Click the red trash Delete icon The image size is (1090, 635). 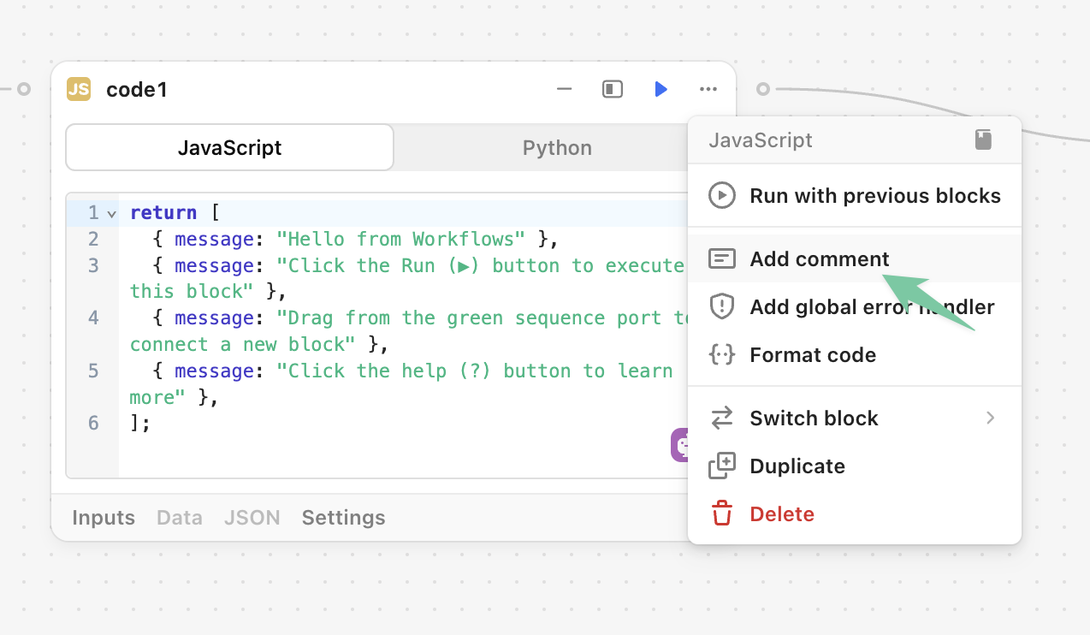pos(722,514)
